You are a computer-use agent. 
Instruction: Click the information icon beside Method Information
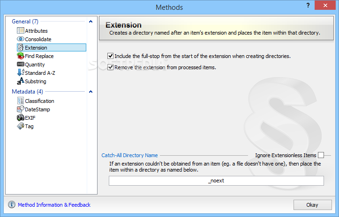click(x=12, y=204)
